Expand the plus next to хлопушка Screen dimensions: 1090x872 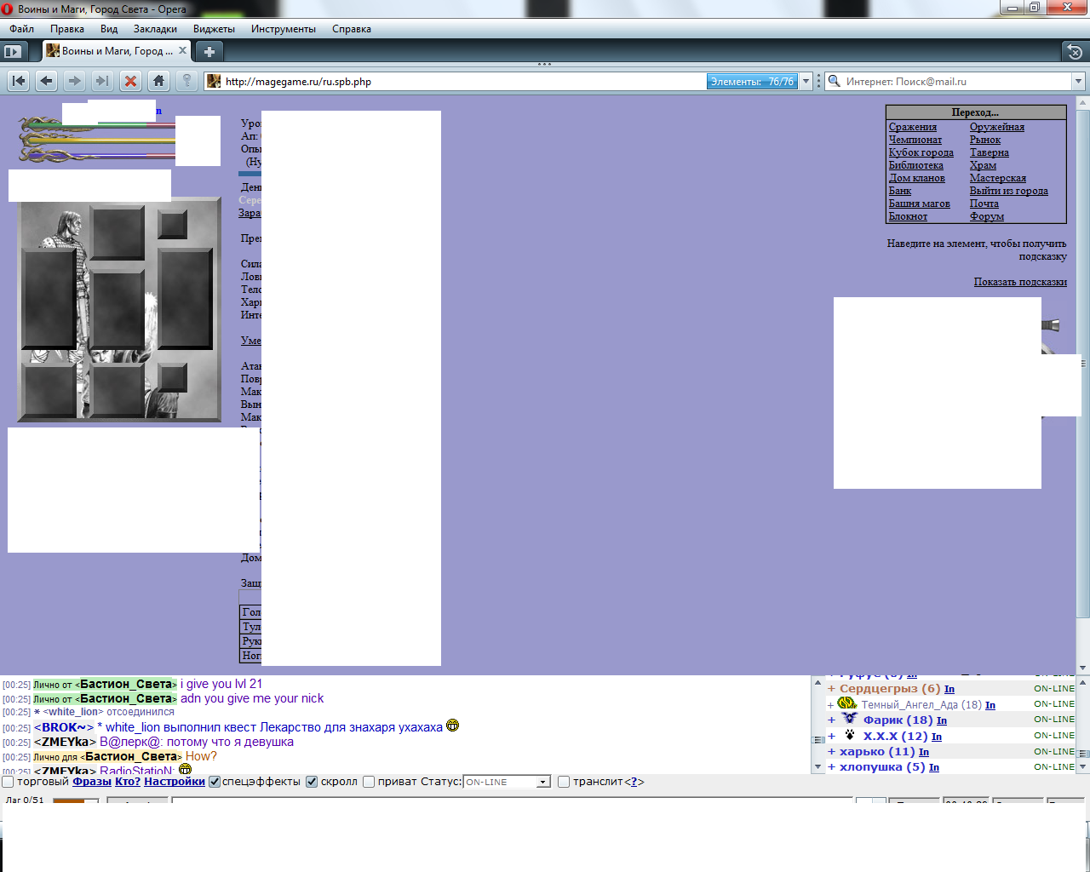point(831,766)
